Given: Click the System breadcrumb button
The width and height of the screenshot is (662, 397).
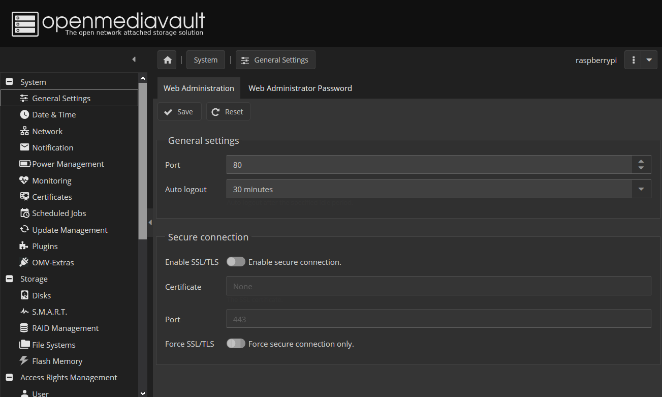Looking at the screenshot, I should [206, 60].
